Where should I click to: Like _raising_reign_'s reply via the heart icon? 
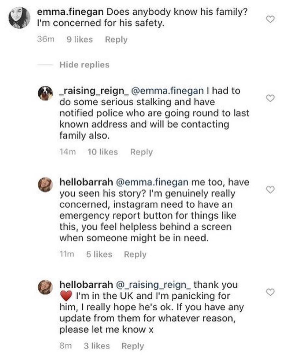(x=270, y=98)
